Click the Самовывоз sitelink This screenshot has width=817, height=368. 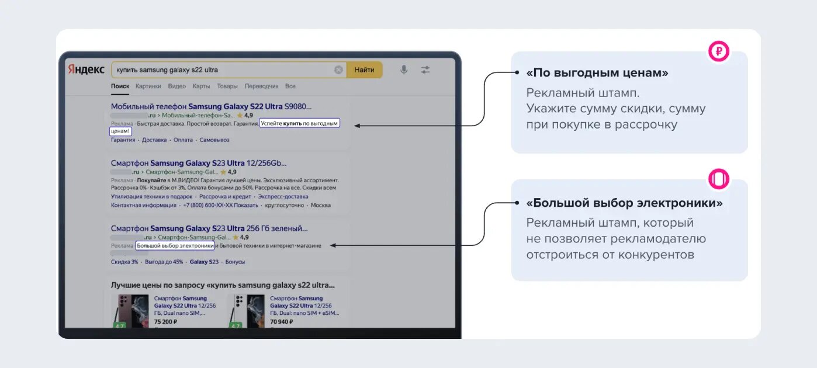[214, 140]
